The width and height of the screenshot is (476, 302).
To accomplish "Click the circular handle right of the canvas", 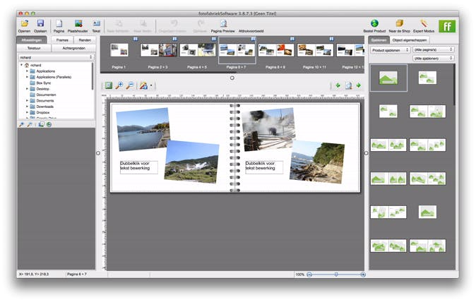I will point(366,153).
